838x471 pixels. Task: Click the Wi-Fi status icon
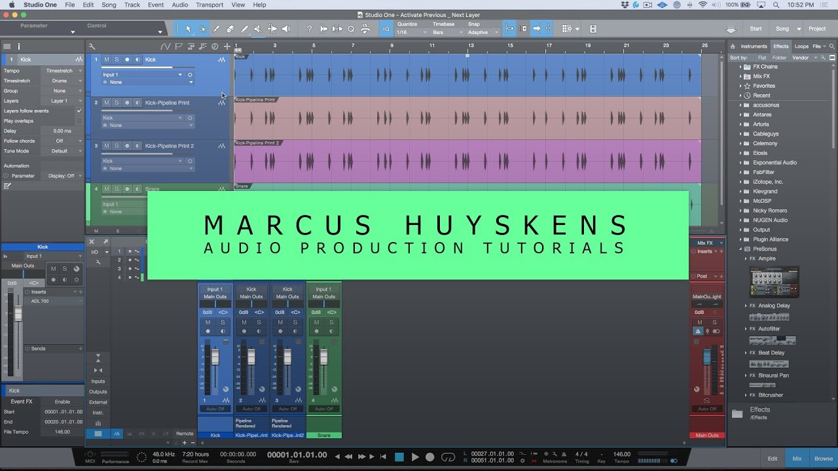[x=702, y=5]
